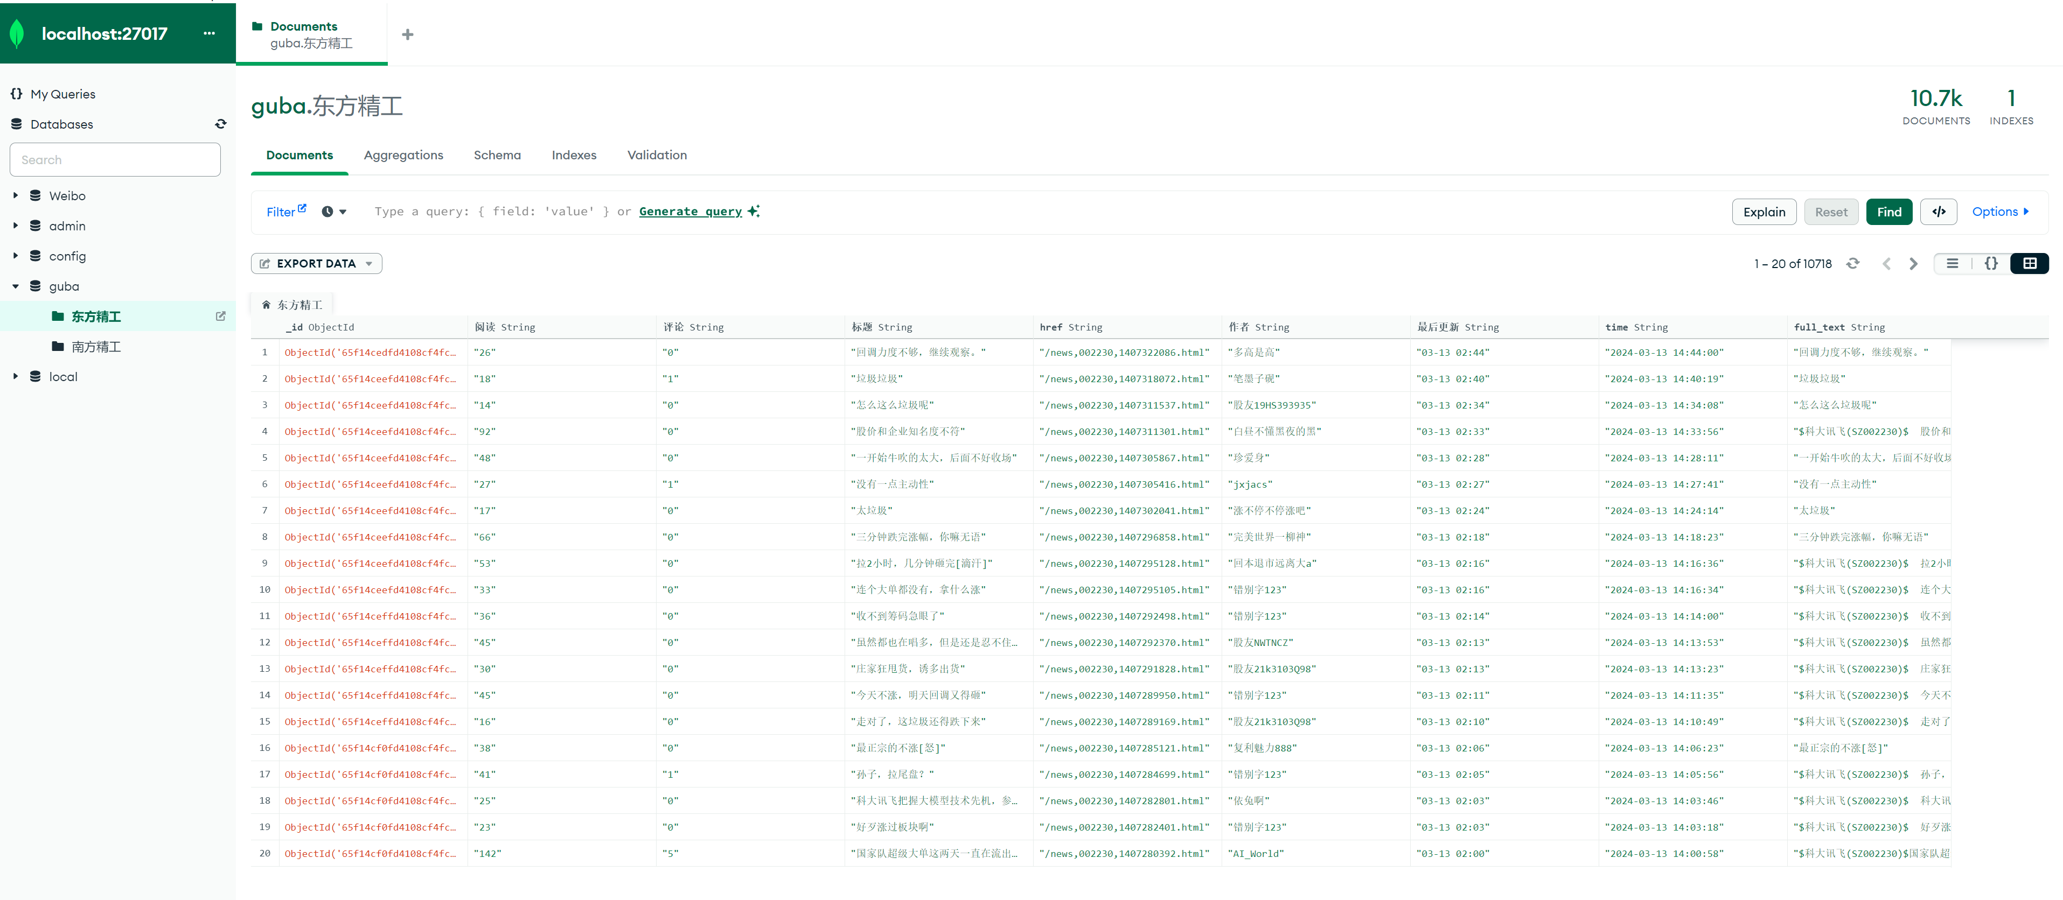Switch to the Aggregations tab
This screenshot has height=900, width=2063.
(403, 155)
